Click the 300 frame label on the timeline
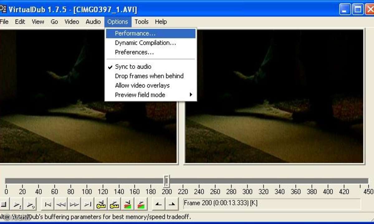This screenshot has height=224, width=374. pos(247,192)
